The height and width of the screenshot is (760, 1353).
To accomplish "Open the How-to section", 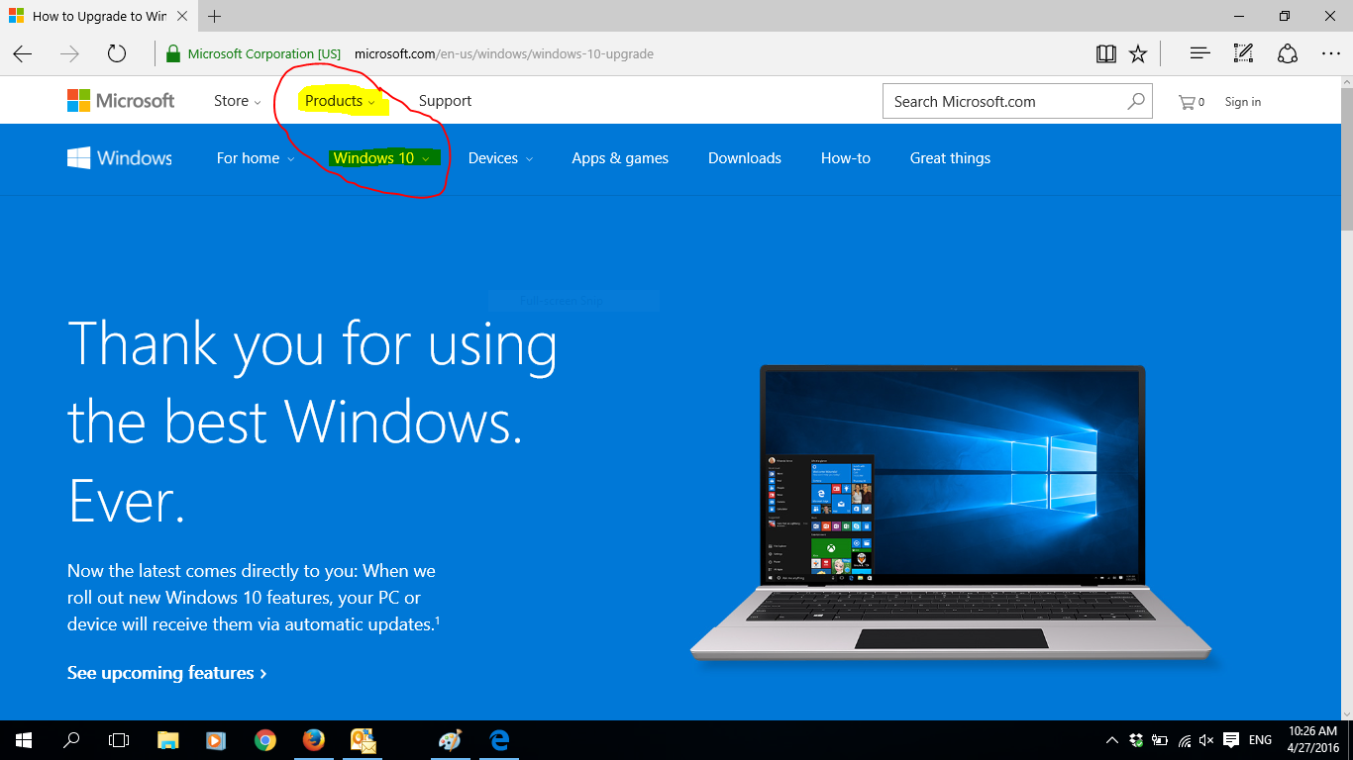I will pyautogui.click(x=846, y=158).
